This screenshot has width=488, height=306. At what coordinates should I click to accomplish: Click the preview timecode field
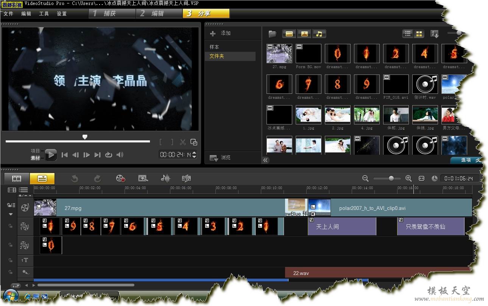(x=176, y=155)
